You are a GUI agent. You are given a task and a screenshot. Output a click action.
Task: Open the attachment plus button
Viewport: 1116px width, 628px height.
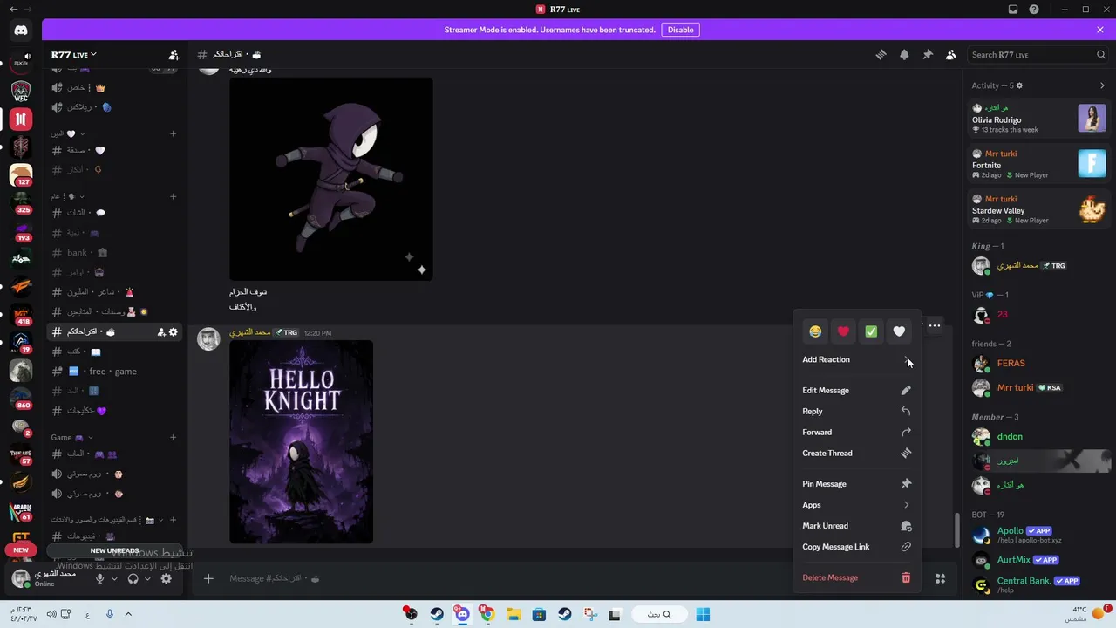coord(208,578)
